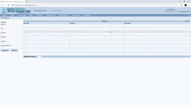Click the Применить filter button
Screen dimensions: 191x107
[x=5, y=50]
